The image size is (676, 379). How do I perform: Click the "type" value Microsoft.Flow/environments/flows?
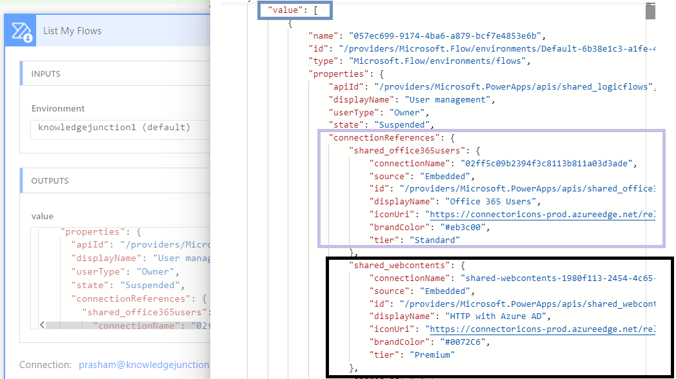tap(437, 61)
